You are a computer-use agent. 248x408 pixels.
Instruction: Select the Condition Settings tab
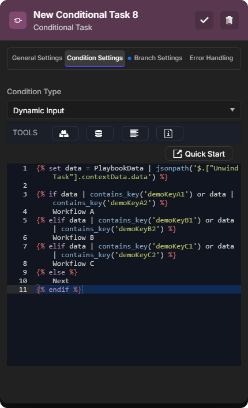tap(95, 58)
